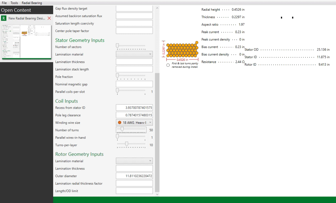The width and height of the screenshot is (336, 203).
Task: Click the dashed circle removed-turn legend icon
Action: point(168,65)
